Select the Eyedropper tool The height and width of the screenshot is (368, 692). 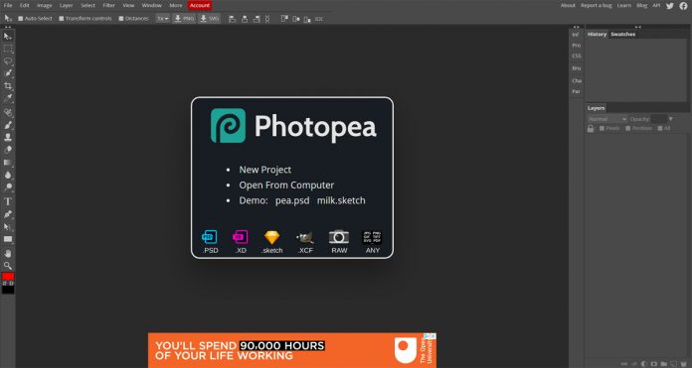click(x=8, y=98)
